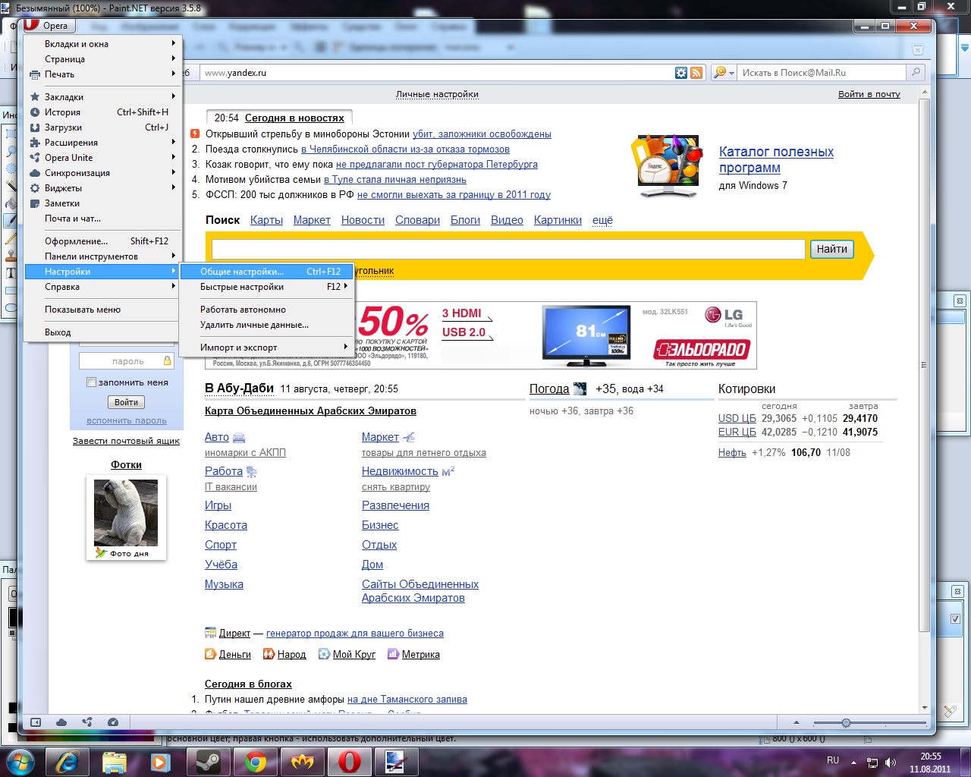The width and height of the screenshot is (971, 777).
Task: Select 'Заметки' menu item
Action: (103, 203)
